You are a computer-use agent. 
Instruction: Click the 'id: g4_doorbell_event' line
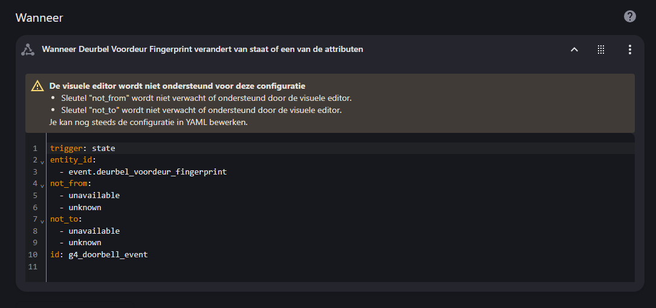[x=99, y=254]
